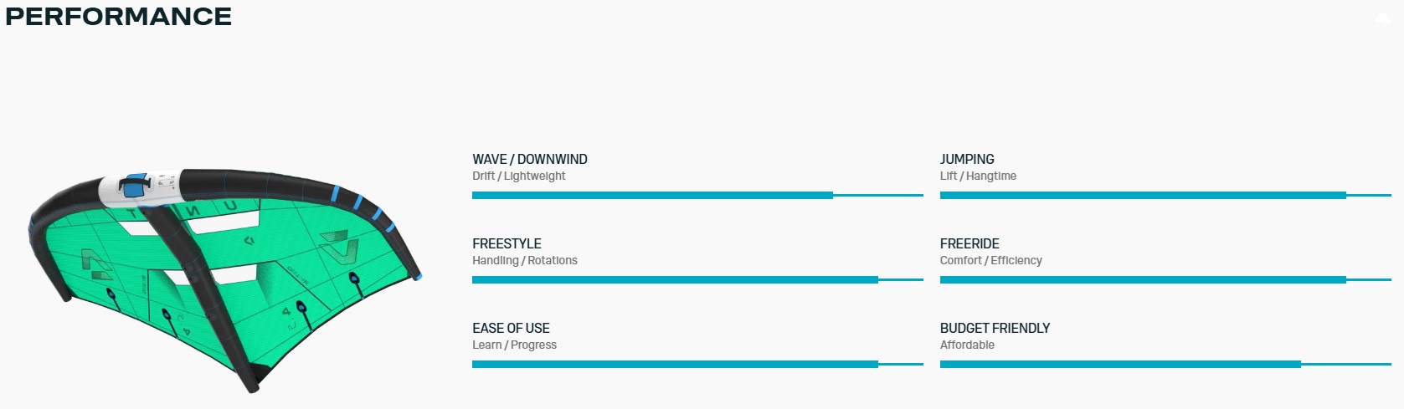
Task: Select the FREERIDE label
Action: pos(969,243)
